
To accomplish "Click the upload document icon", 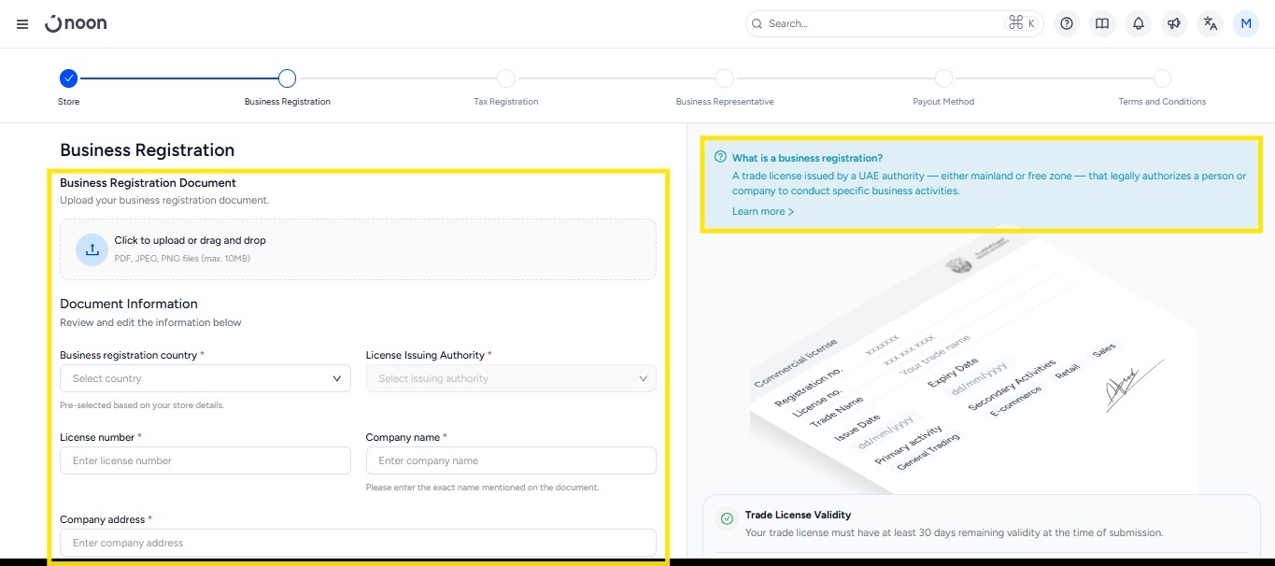I will pyautogui.click(x=92, y=249).
